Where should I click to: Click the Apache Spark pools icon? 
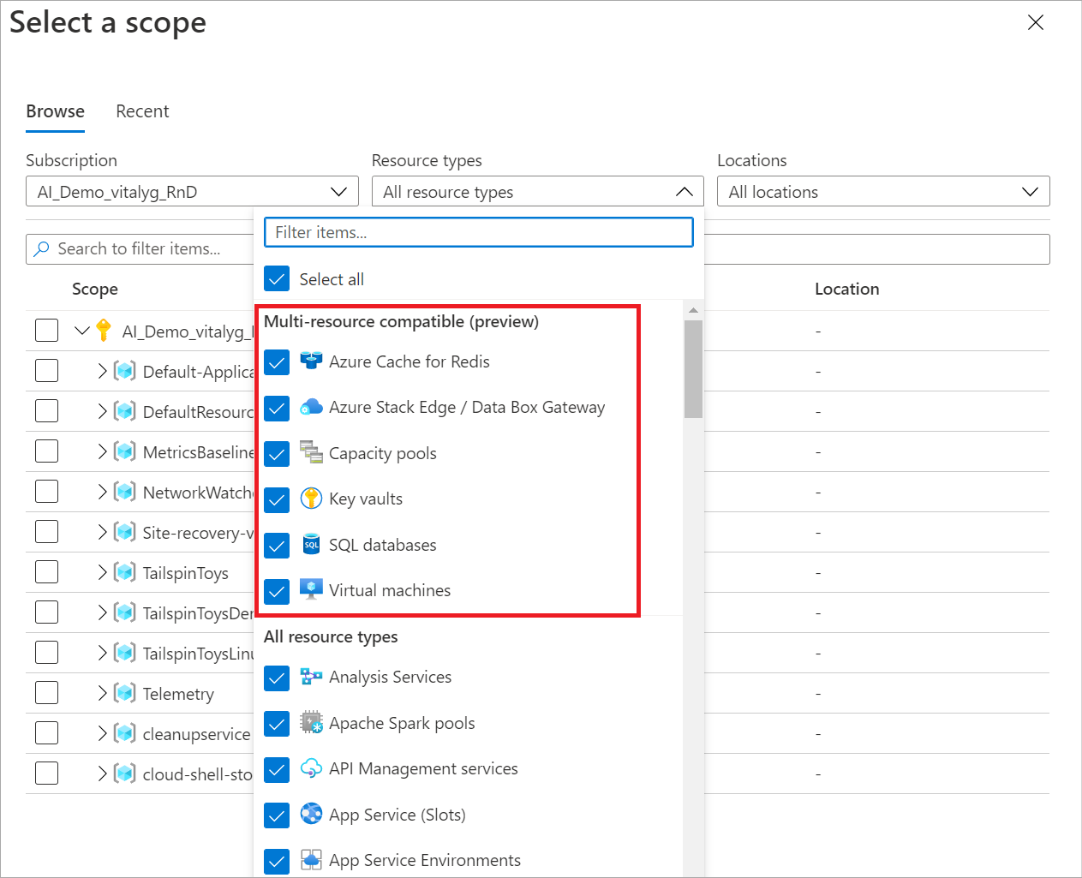(311, 723)
